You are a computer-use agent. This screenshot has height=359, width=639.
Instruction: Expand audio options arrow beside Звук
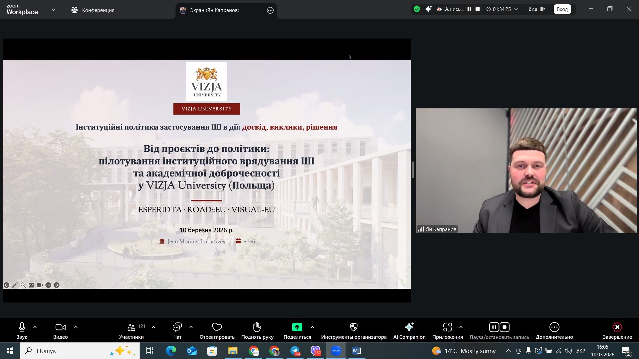click(x=35, y=327)
